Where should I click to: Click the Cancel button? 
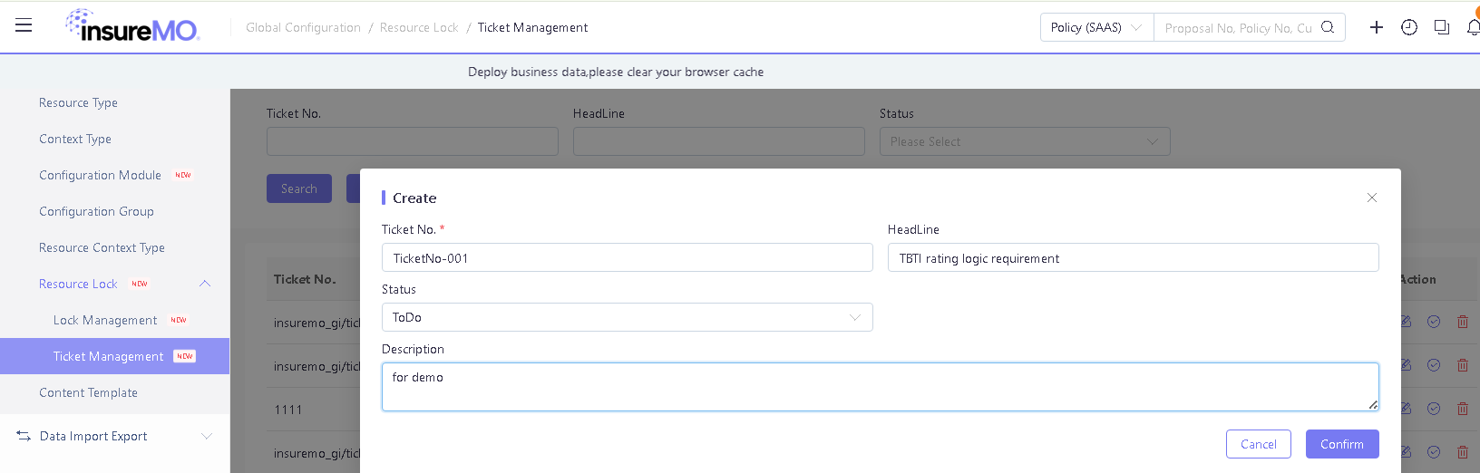[x=1259, y=444]
